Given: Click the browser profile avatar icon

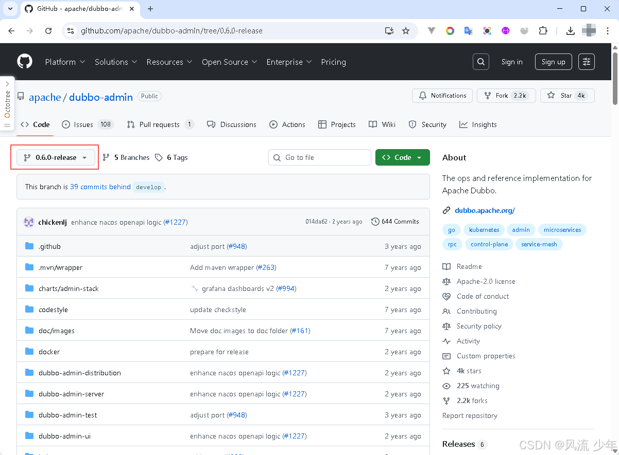Looking at the screenshot, I should 589,31.
